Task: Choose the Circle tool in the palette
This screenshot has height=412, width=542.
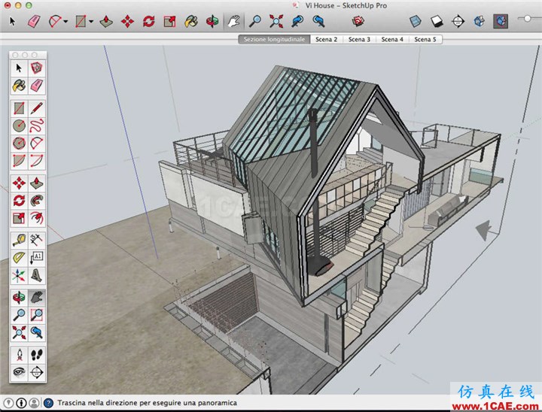Action: click(19, 126)
